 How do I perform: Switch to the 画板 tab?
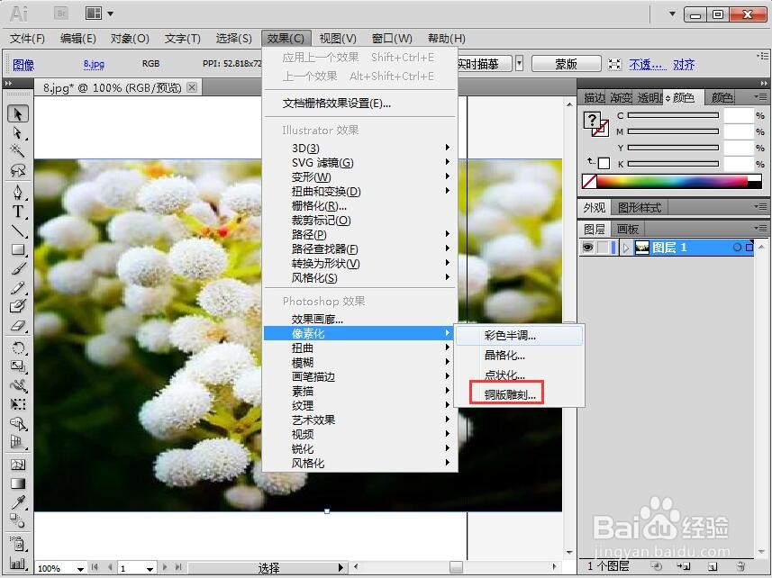click(628, 228)
